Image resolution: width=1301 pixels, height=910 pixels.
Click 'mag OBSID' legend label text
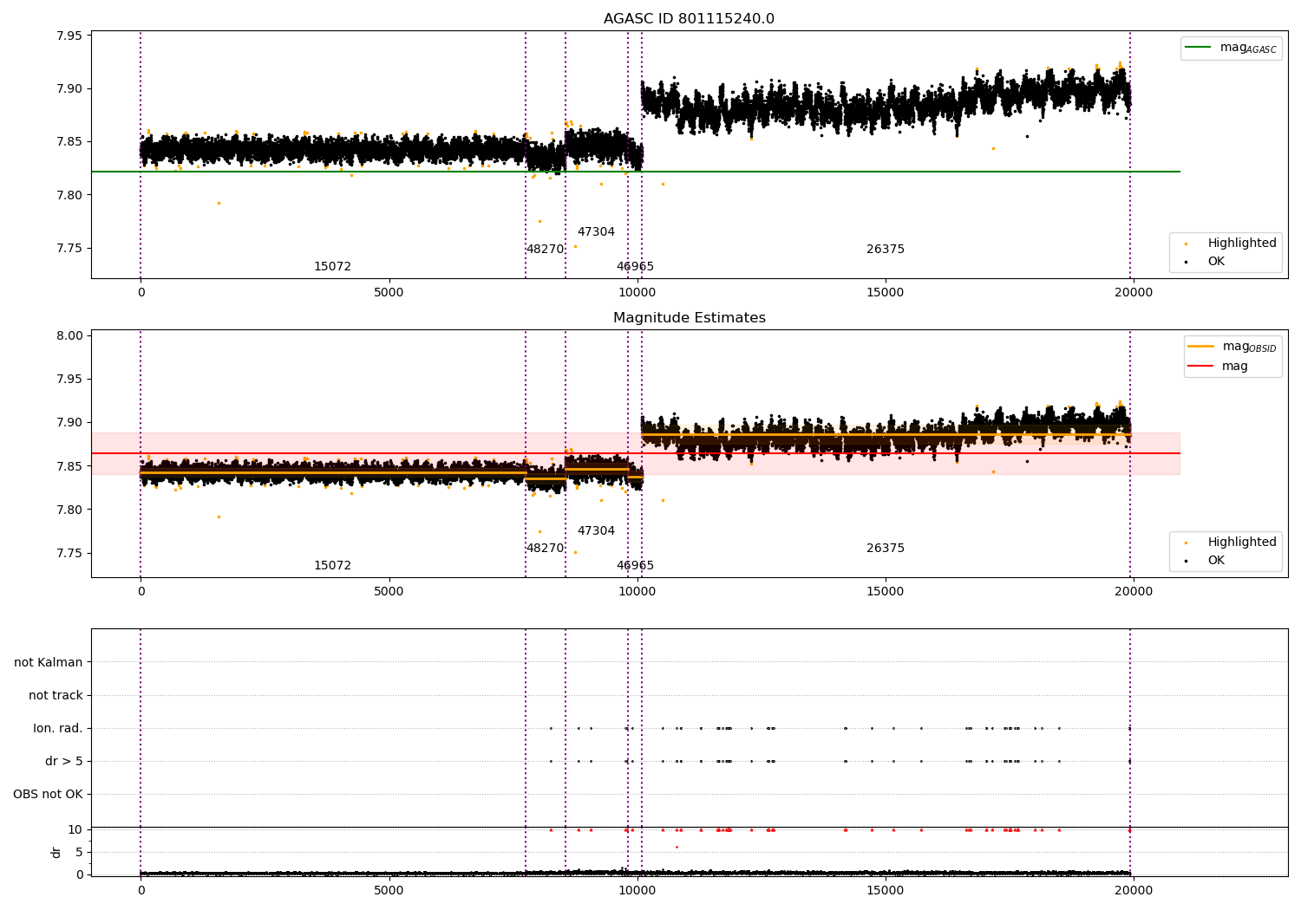coord(1249,348)
